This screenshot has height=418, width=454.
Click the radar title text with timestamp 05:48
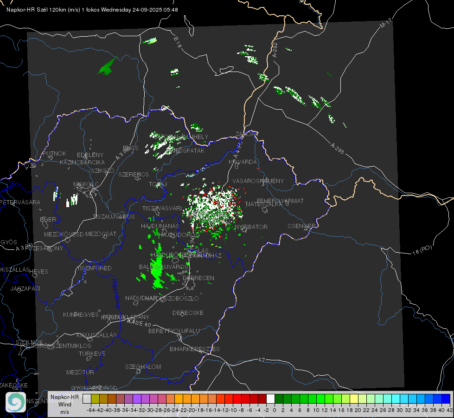(x=92, y=10)
